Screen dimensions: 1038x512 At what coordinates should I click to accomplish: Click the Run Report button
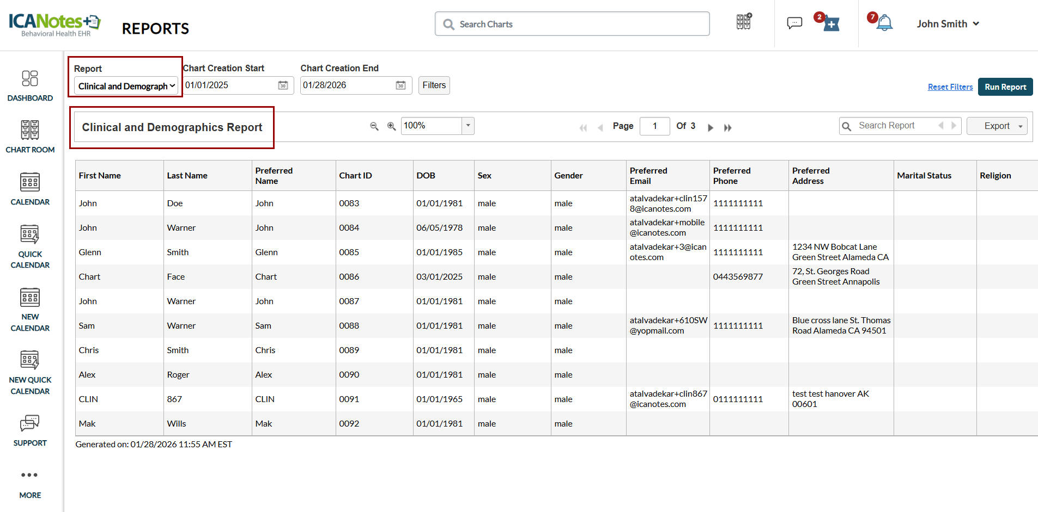1005,87
